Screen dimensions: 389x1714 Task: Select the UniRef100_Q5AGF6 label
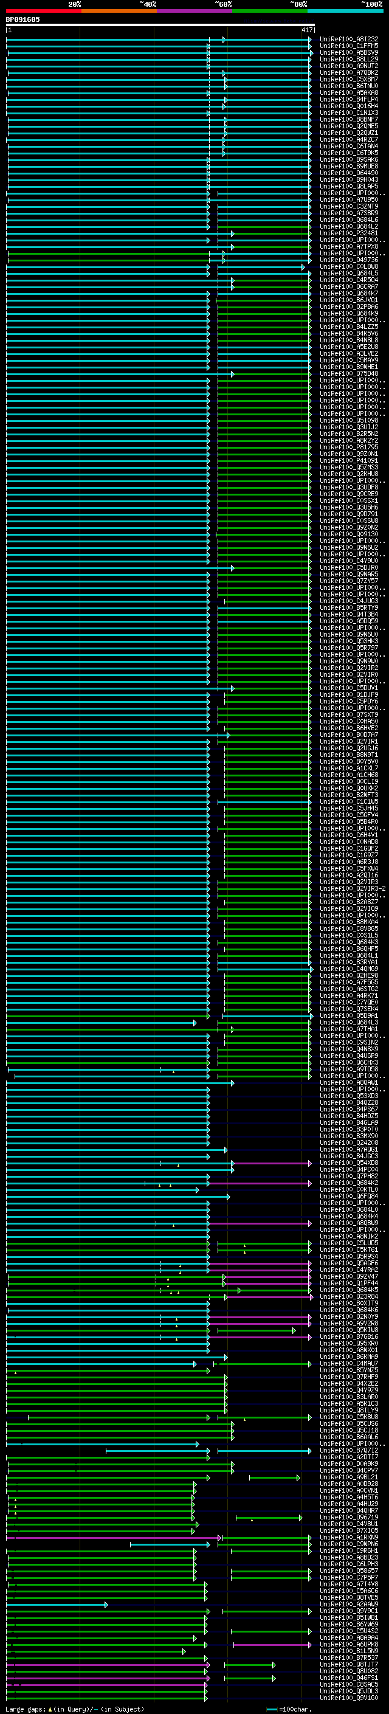tap(349, 1263)
